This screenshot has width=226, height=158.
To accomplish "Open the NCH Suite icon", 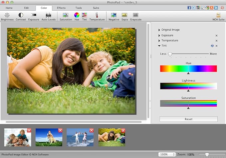I will pyautogui.click(x=218, y=15).
